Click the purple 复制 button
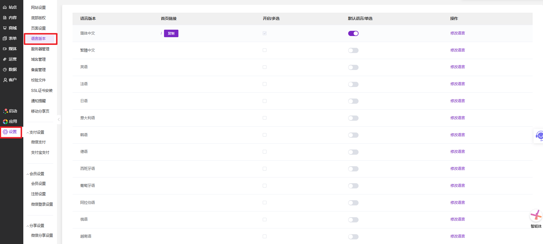Image resolution: width=543 pixels, height=244 pixels. click(171, 33)
